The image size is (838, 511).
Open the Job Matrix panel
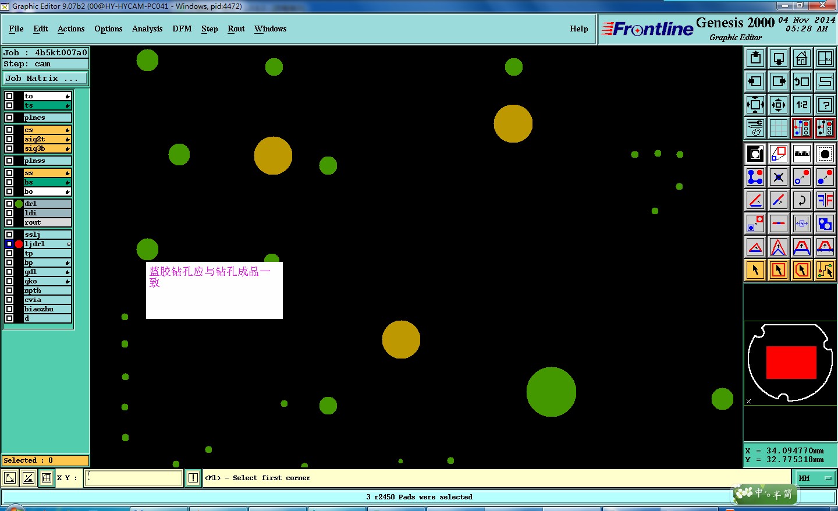(45, 78)
